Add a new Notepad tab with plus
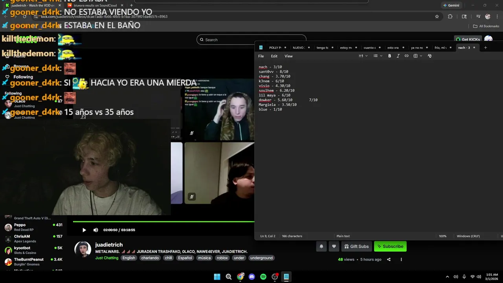 tap(485, 48)
